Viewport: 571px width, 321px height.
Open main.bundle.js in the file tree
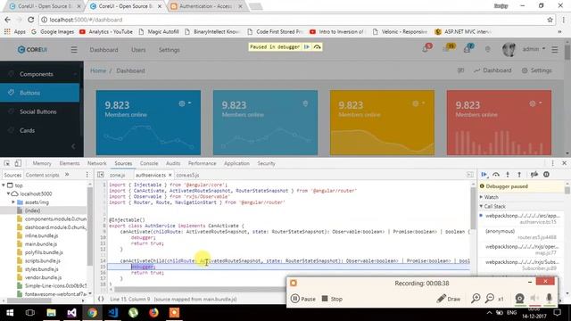point(41,244)
